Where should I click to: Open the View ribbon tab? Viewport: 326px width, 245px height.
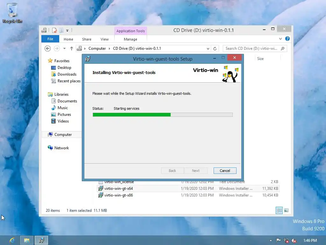pos(104,39)
